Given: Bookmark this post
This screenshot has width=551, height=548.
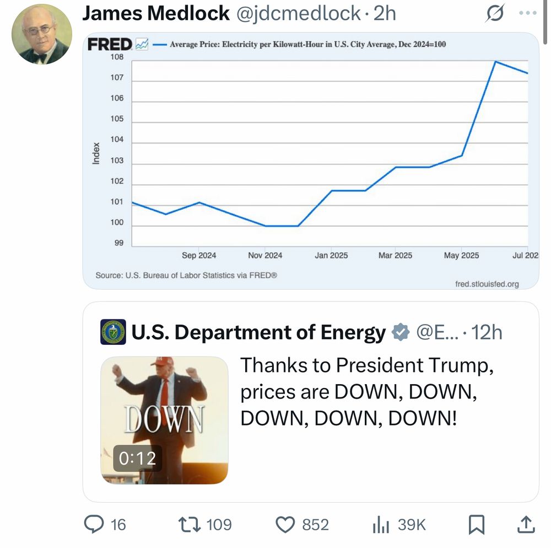Looking at the screenshot, I should tap(477, 524).
